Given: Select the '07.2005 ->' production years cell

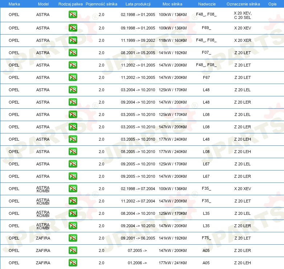Looking at the screenshot, I should 137,250.
